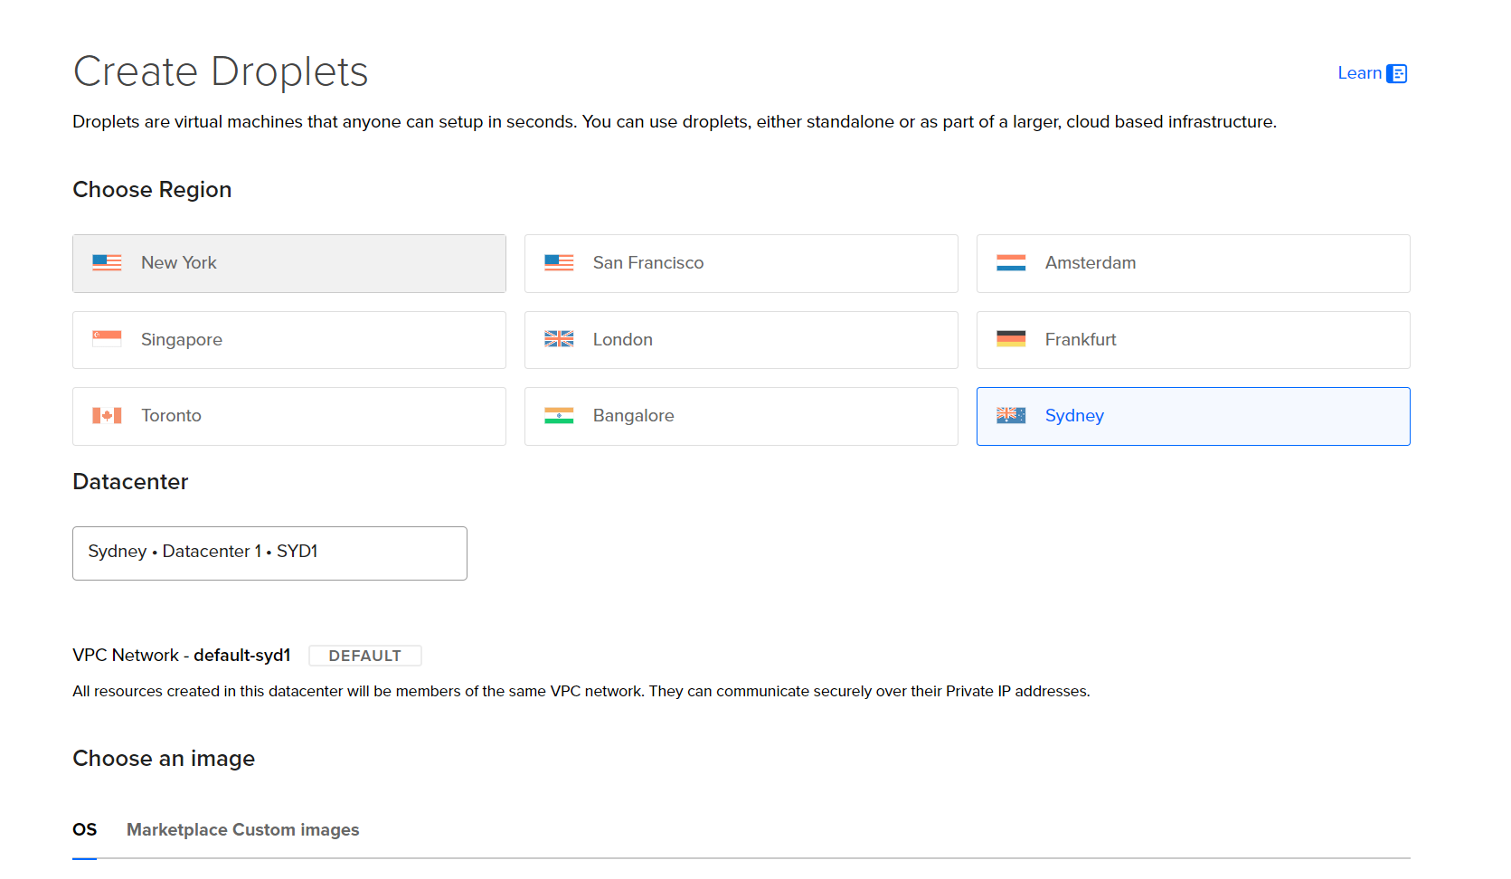This screenshot has height=879, width=1511.
Task: Click the Netherlands flag icon for Amsterdam
Action: (x=1011, y=262)
